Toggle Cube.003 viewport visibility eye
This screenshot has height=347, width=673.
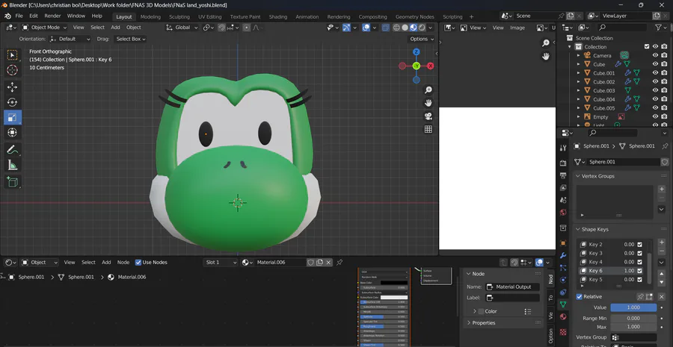coord(655,90)
